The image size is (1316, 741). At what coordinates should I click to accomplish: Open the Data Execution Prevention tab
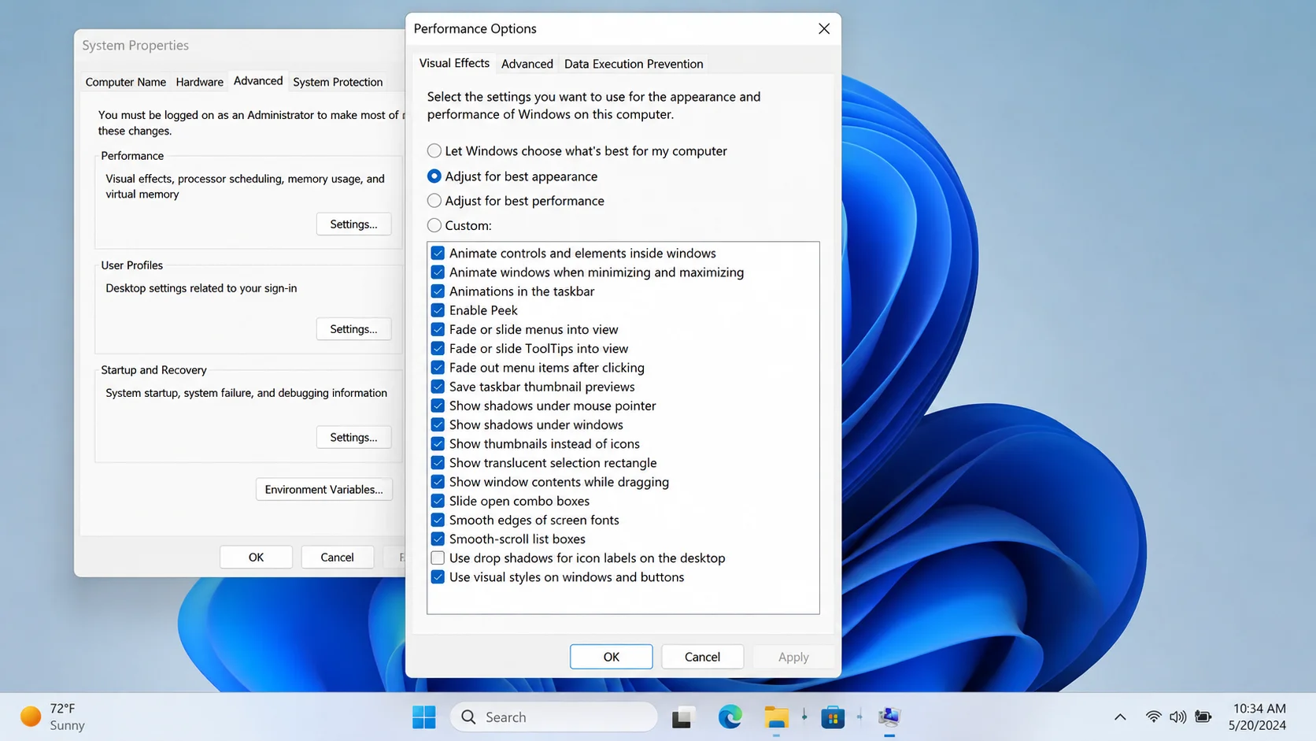tap(634, 64)
